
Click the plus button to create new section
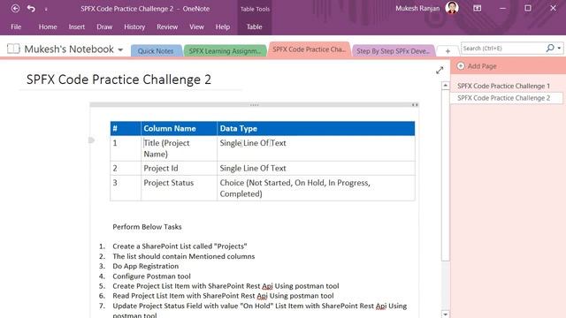click(x=447, y=51)
